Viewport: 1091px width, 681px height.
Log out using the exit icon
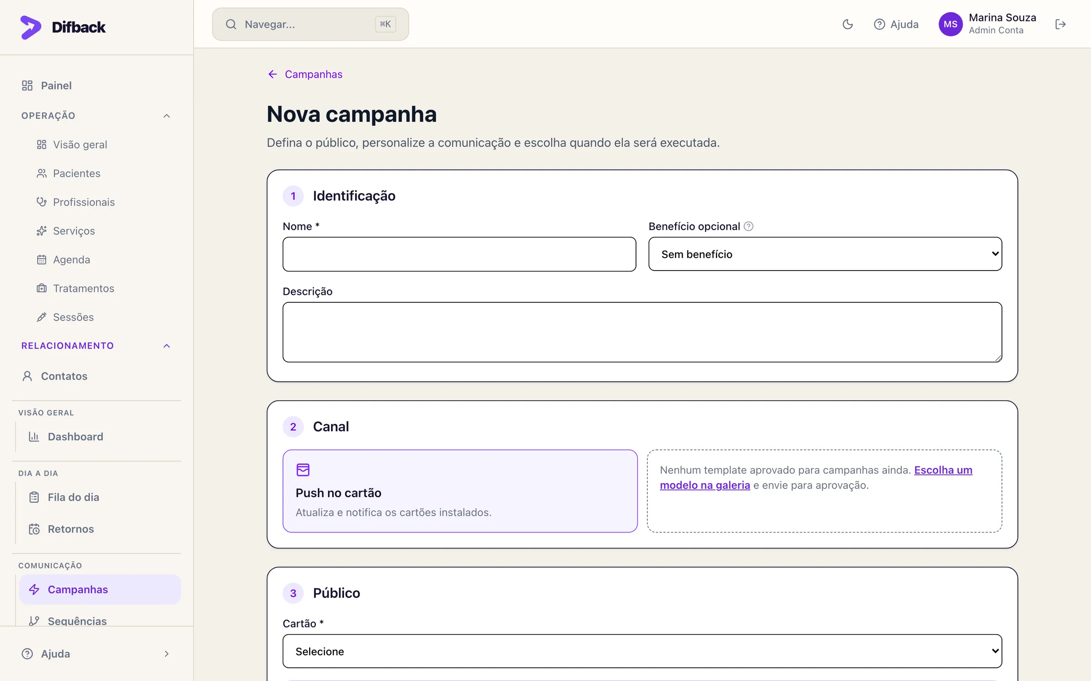[1061, 24]
